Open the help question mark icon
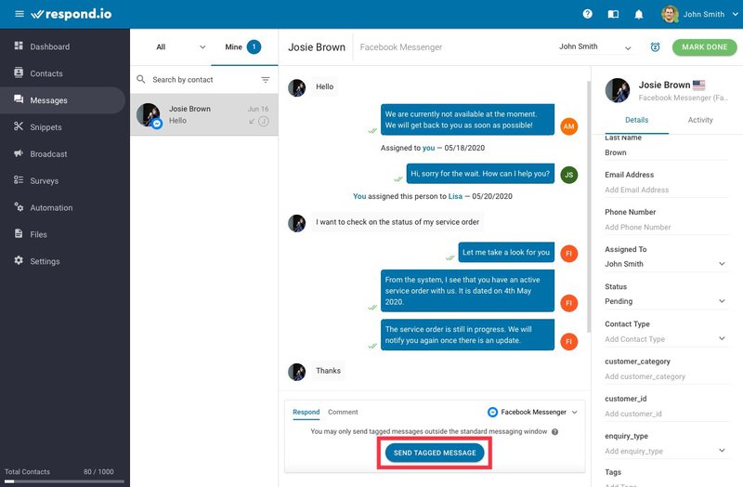The image size is (743, 487). pos(588,14)
